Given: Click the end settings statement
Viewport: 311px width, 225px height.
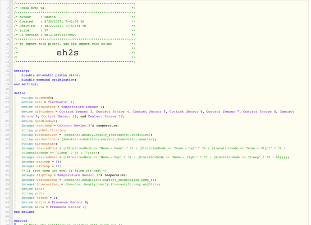Looking at the screenshot, I should 26,84.
